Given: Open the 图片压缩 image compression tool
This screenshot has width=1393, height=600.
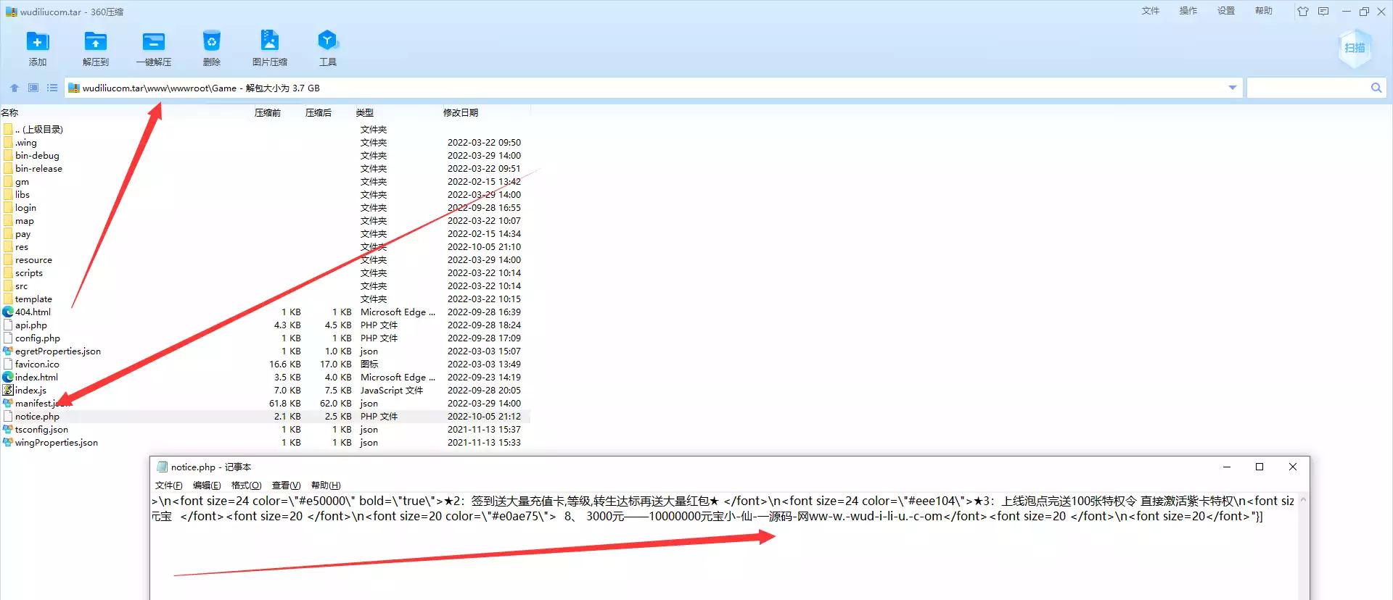Looking at the screenshot, I should click(x=270, y=48).
